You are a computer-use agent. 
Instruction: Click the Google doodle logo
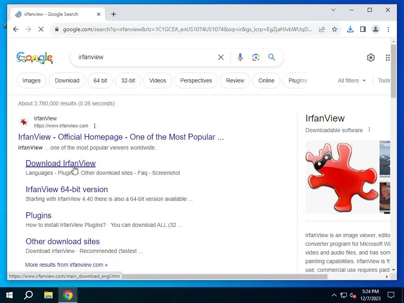click(x=35, y=58)
